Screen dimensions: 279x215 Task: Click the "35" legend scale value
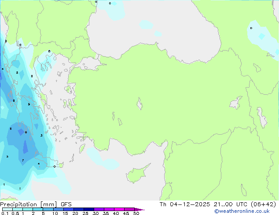[106, 213]
